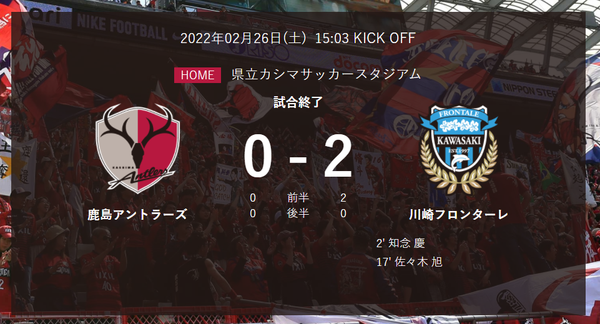Select the 15:03 KICK OFF text
600x324 pixels.
[x=365, y=38]
